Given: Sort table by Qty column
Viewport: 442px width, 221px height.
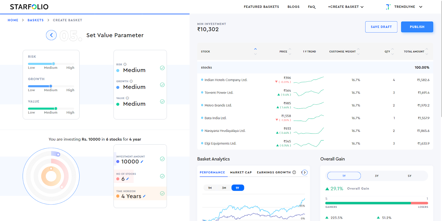Looking at the screenshot, I should pyautogui.click(x=393, y=51).
